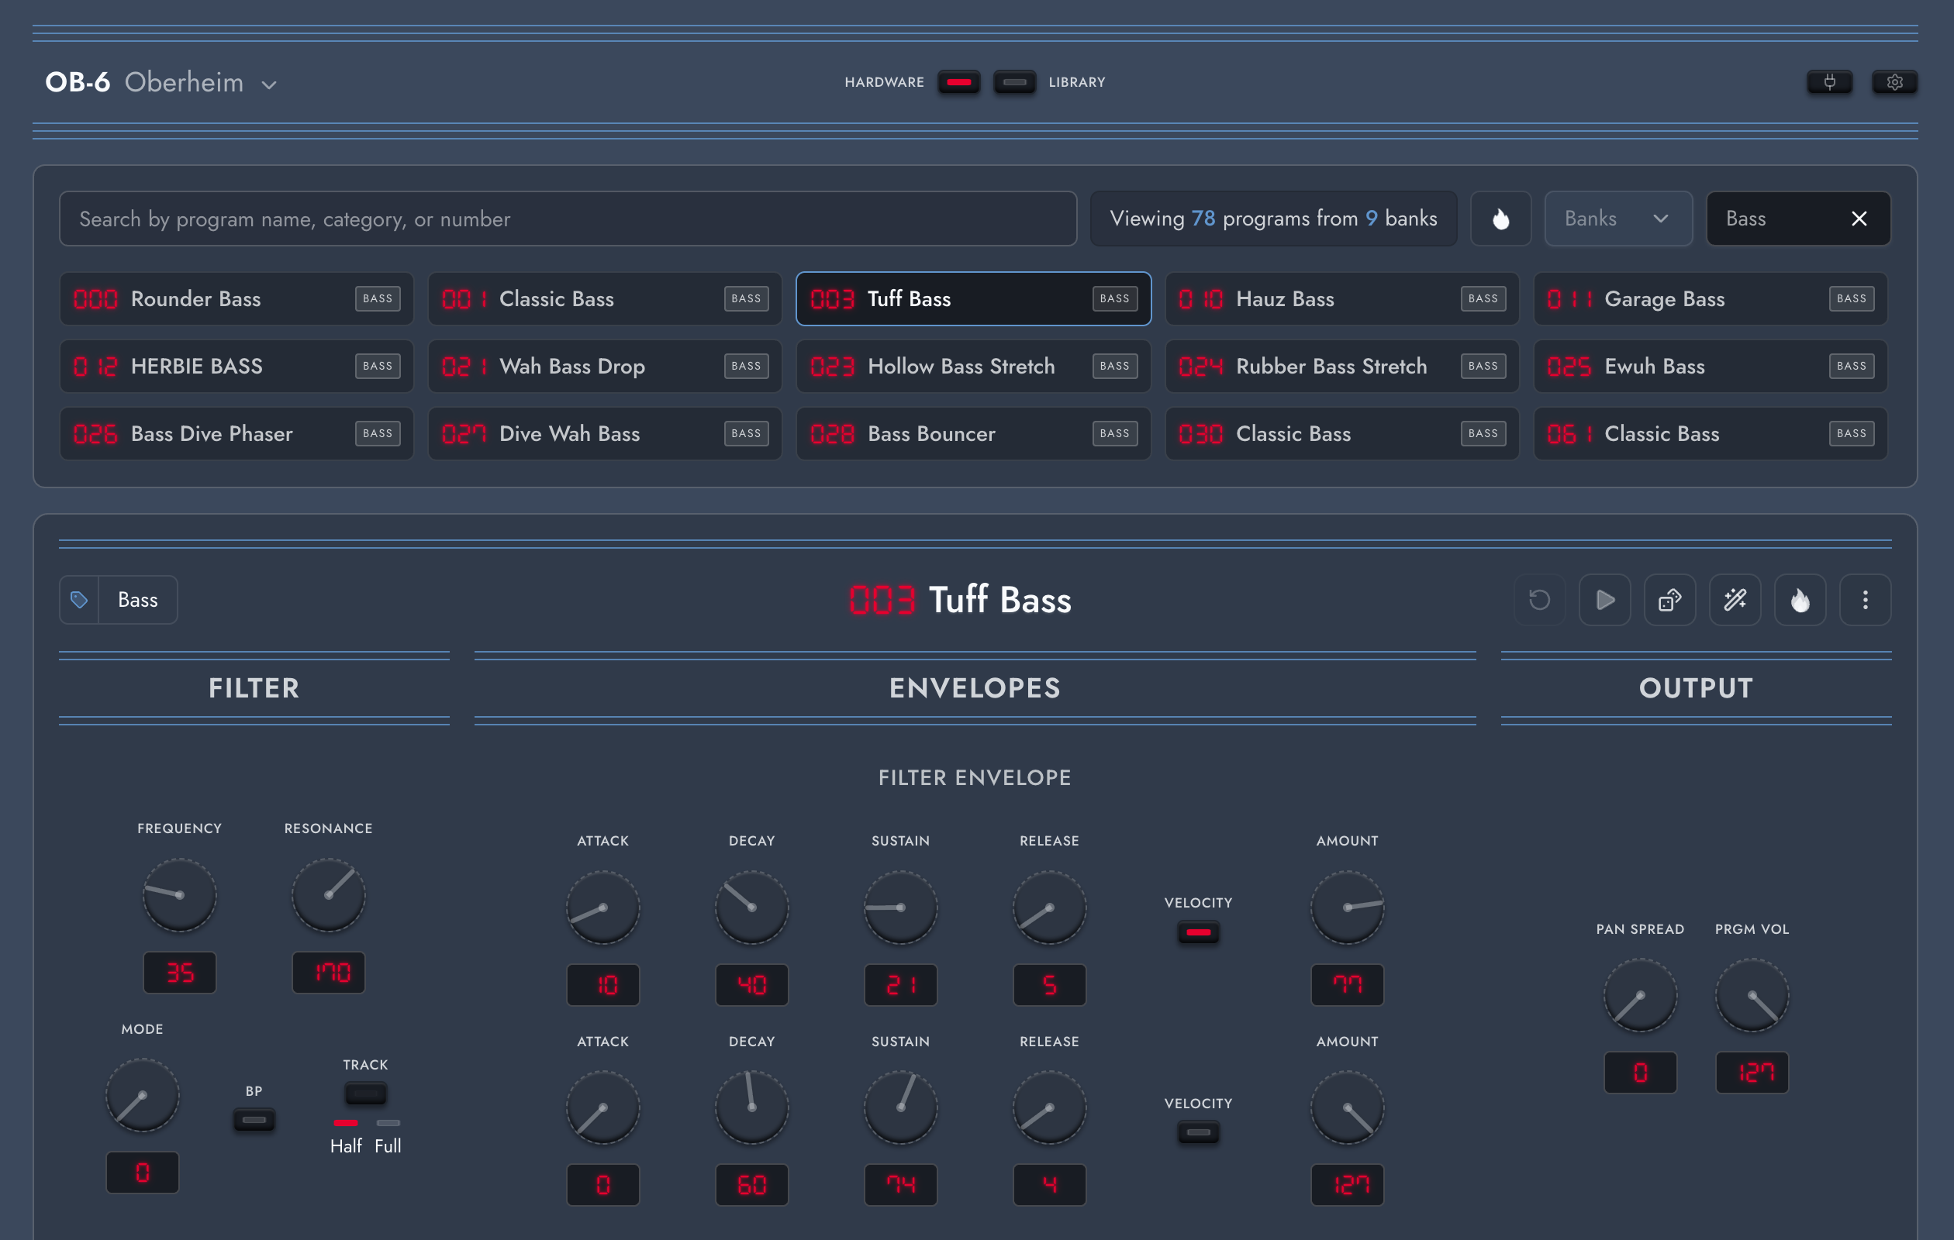The width and height of the screenshot is (1954, 1240).
Task: Click the frequency value display 35
Action: [x=179, y=972]
